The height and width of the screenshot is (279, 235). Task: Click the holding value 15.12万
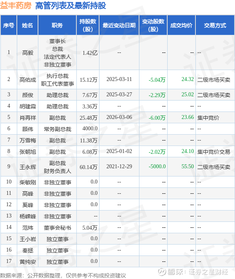coord(89,80)
